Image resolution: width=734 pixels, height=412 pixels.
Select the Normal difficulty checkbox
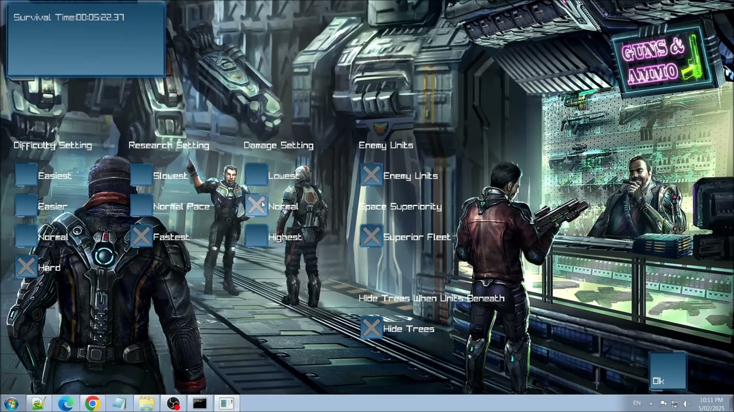[x=26, y=236]
